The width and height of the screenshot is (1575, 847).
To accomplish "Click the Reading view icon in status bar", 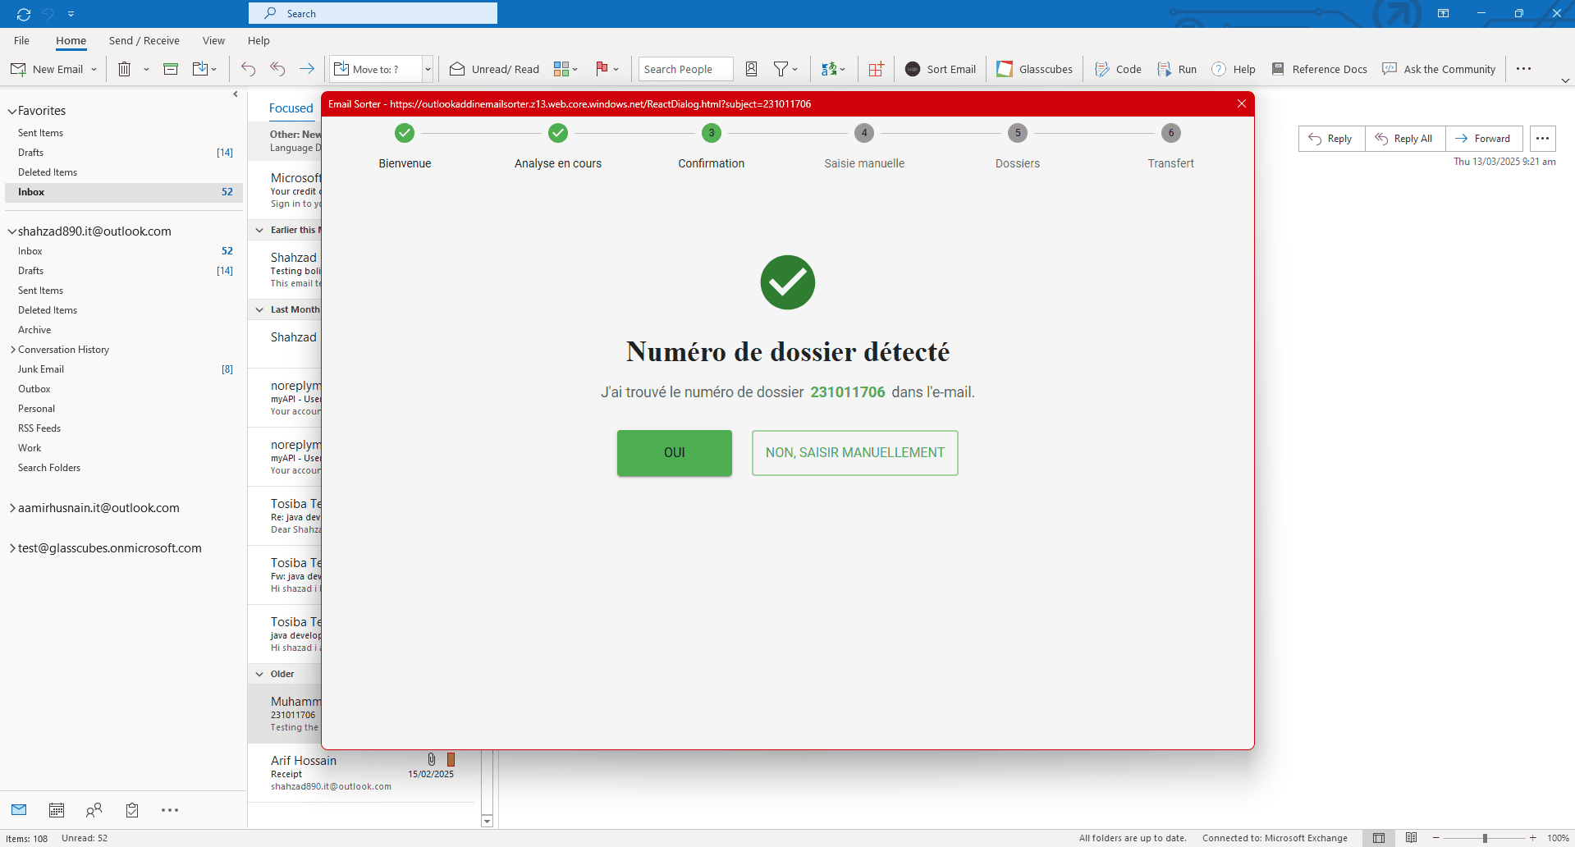I will 1411,838.
